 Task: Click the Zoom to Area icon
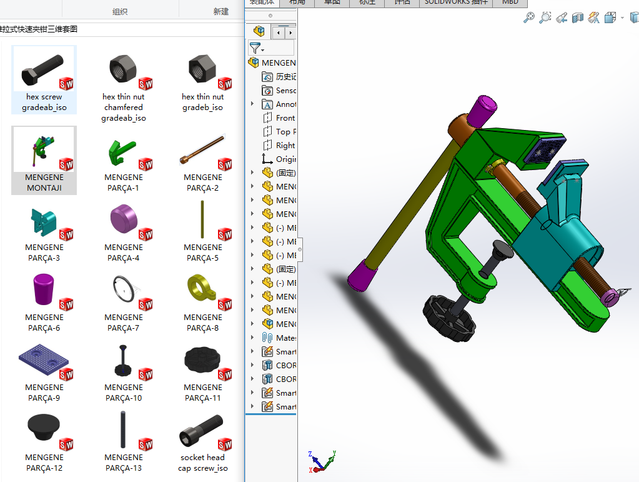pos(545,18)
